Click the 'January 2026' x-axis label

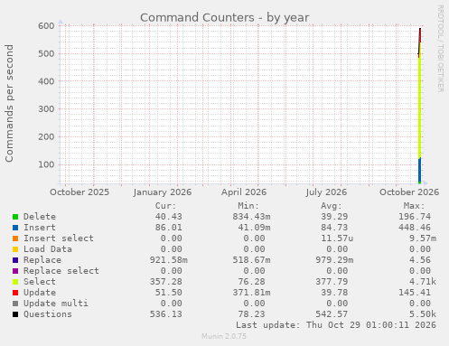(163, 192)
